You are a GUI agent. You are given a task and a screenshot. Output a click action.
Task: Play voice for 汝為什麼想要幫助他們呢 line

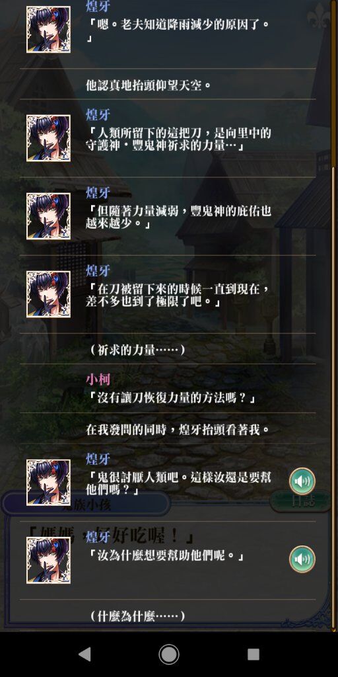tap(302, 559)
